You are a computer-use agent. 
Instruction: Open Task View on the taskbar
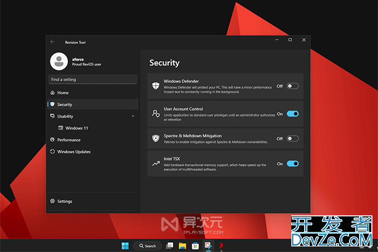tap(170, 246)
